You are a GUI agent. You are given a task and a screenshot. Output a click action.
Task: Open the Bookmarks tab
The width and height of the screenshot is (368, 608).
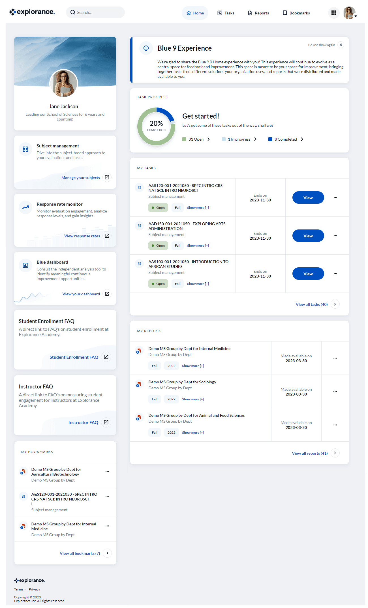click(x=296, y=13)
